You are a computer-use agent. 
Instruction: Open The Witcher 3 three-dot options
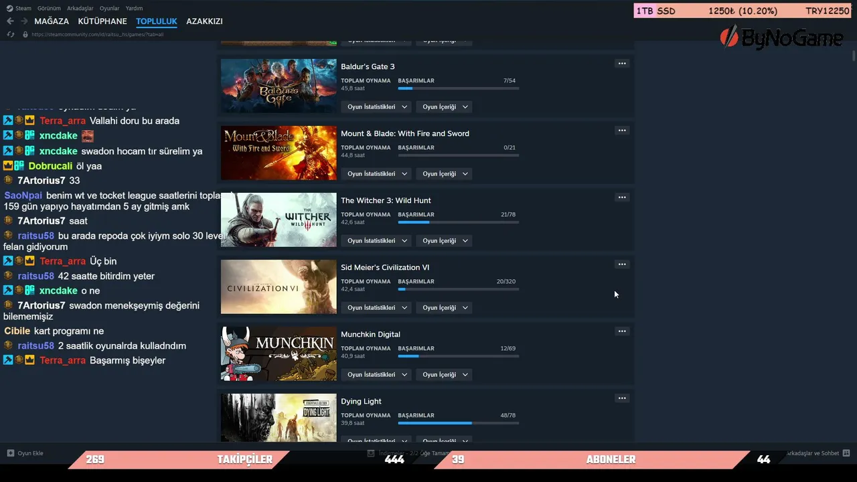coord(622,197)
